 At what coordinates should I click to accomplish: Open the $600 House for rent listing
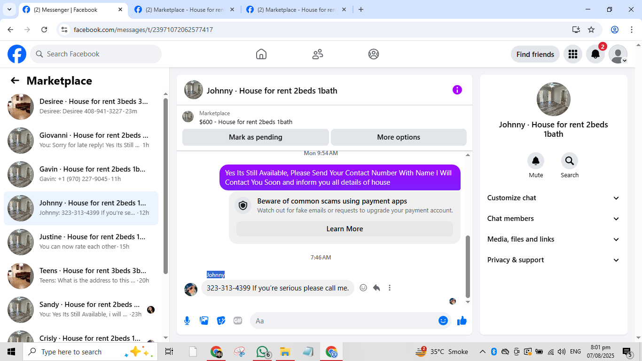click(x=246, y=122)
